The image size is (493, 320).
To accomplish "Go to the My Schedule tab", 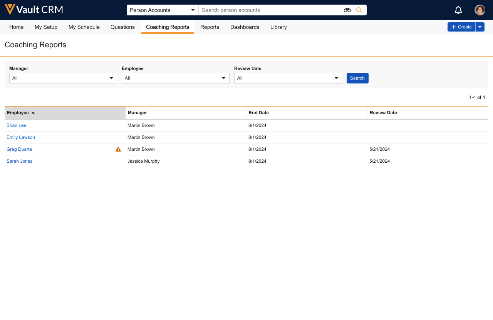I will pos(84,27).
